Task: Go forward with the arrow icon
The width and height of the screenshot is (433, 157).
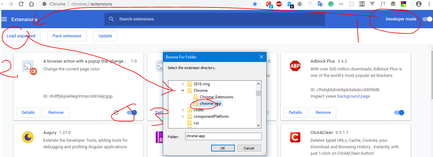Action: coord(10,4)
